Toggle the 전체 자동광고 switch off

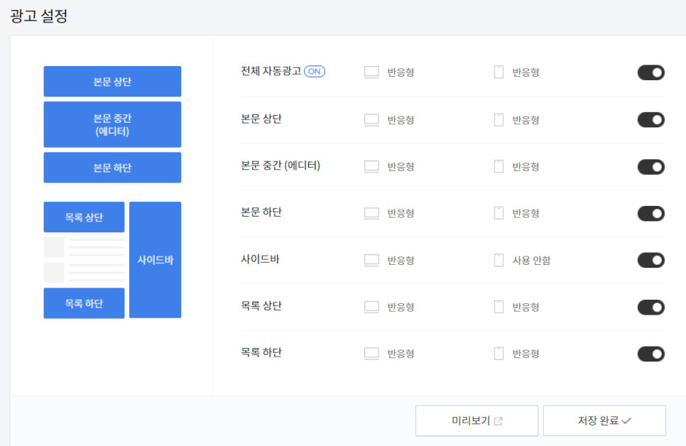pyautogui.click(x=651, y=72)
